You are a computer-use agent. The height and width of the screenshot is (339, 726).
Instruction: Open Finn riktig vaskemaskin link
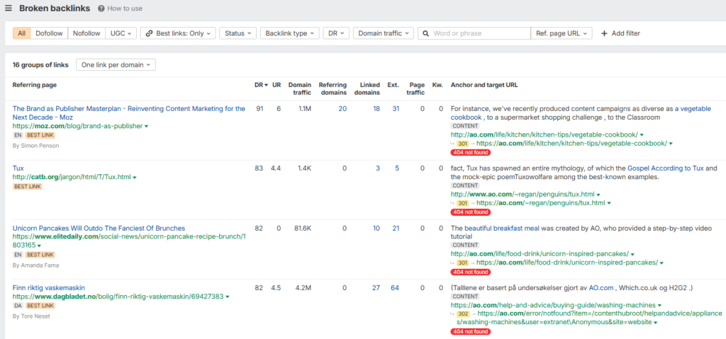click(x=49, y=287)
